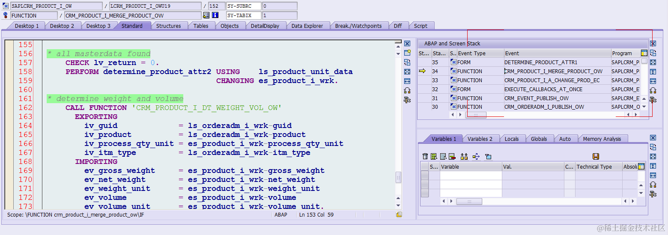This screenshot has width=668, height=235.
Task: Open the DetailDisplay tab
Action: 265,26
